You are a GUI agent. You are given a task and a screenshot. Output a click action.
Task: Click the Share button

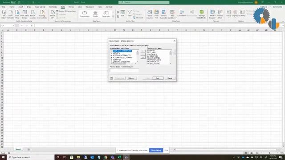click(x=264, y=7)
